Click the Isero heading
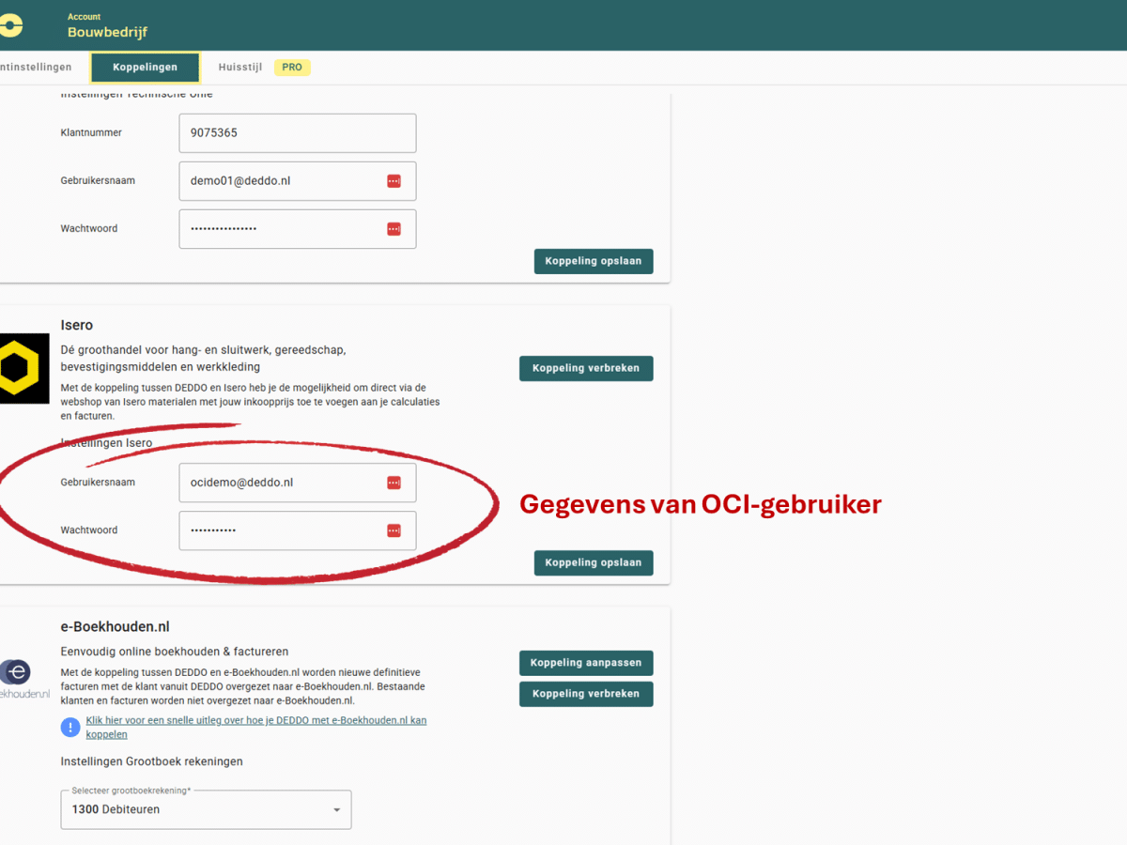Screen dimensions: 1127x845 tap(77, 325)
